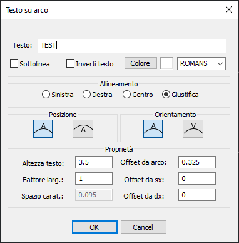Select the Sinistra alignment radio button
Viewport: 239px width, 243px height.
click(46, 95)
